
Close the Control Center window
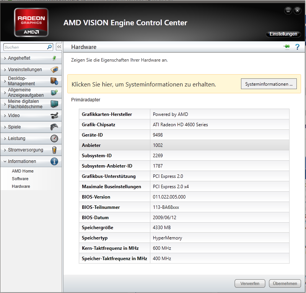click(297, 11)
